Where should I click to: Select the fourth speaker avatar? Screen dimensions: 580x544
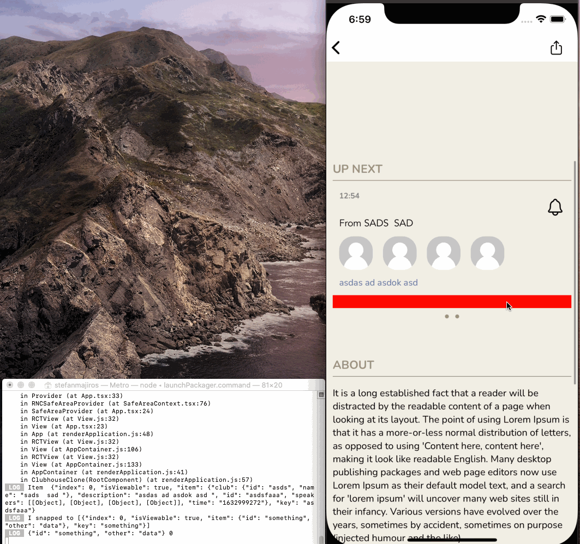pos(487,253)
